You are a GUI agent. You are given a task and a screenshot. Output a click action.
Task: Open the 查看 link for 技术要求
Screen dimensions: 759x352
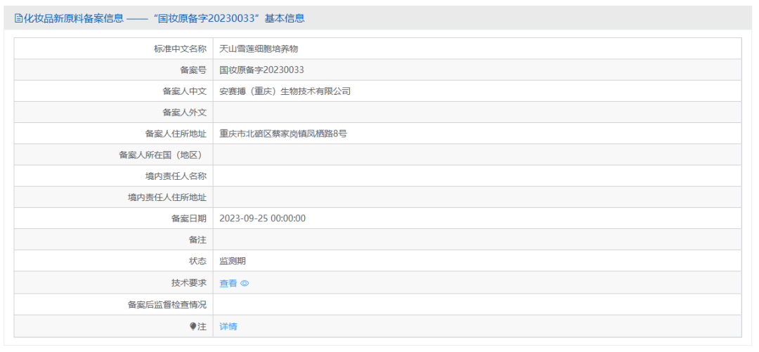[228, 284]
